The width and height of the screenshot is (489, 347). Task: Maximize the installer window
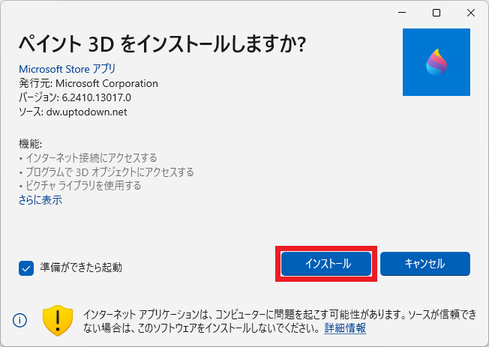[436, 13]
